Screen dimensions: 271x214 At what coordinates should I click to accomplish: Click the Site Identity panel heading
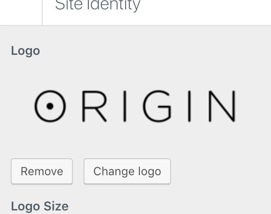click(97, 5)
